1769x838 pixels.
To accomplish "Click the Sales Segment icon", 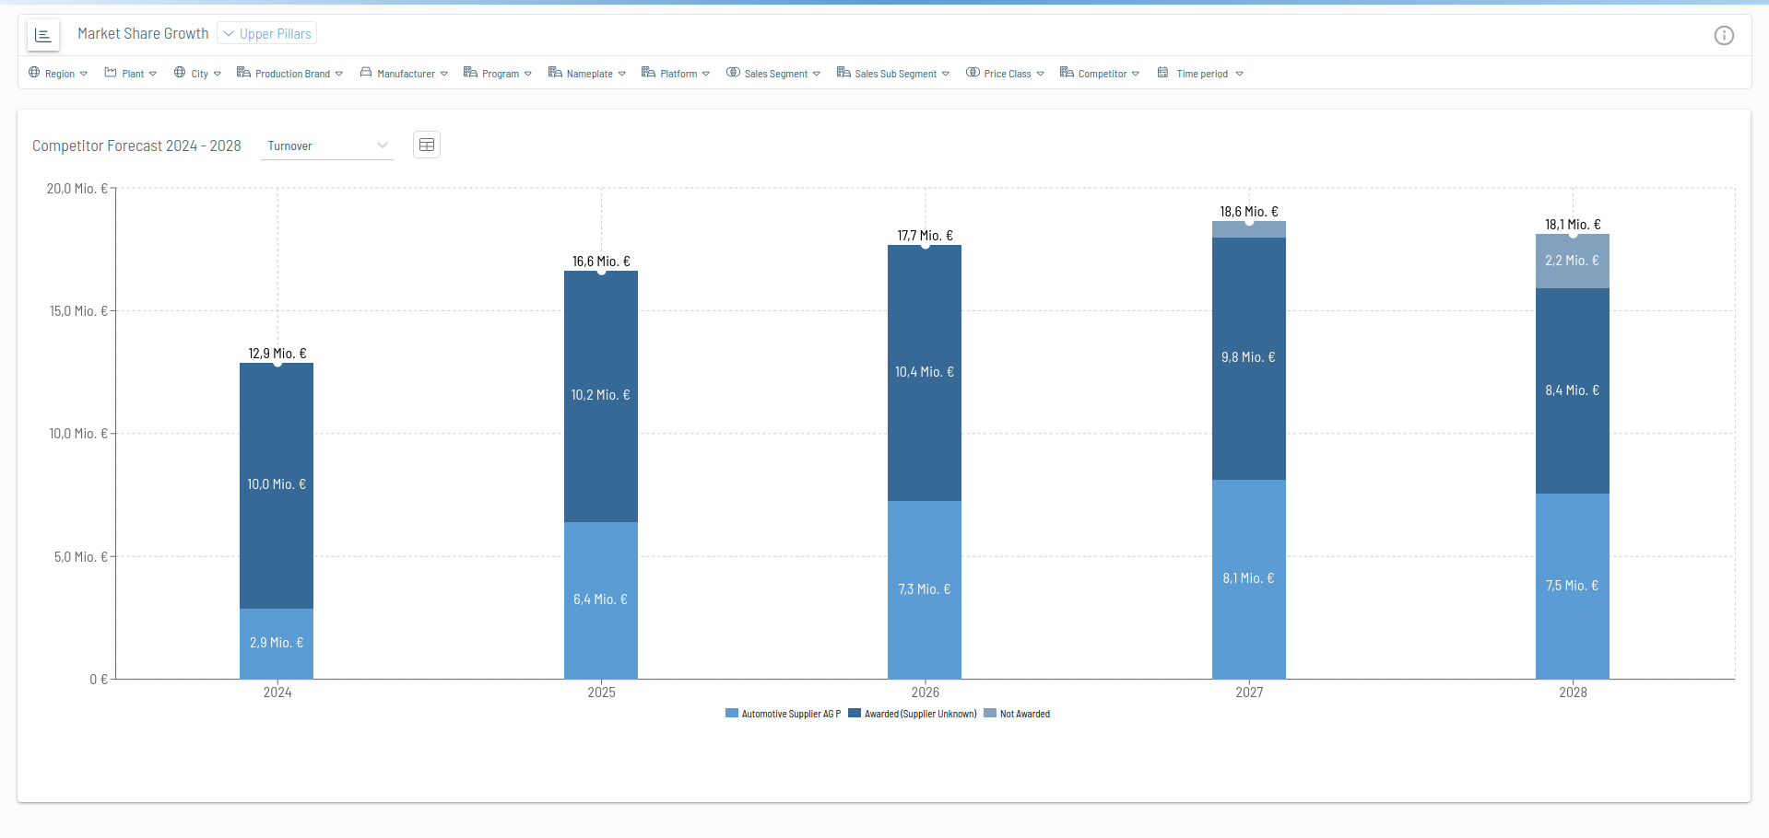I will coord(733,73).
